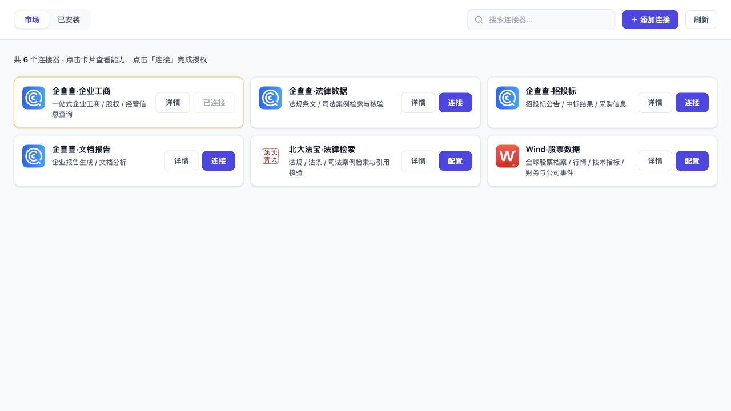Open 详情 for 企查查·招投标

[x=655, y=103]
